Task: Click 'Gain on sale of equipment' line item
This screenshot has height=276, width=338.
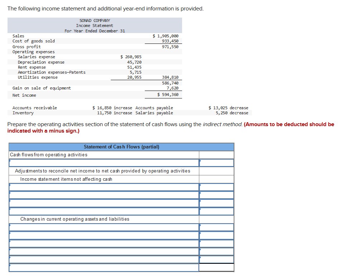Action: [x=42, y=88]
